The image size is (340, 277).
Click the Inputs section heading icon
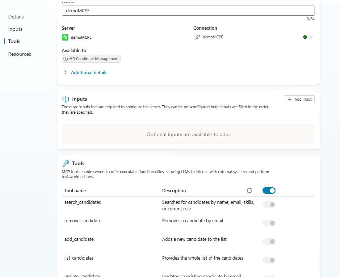click(66, 99)
